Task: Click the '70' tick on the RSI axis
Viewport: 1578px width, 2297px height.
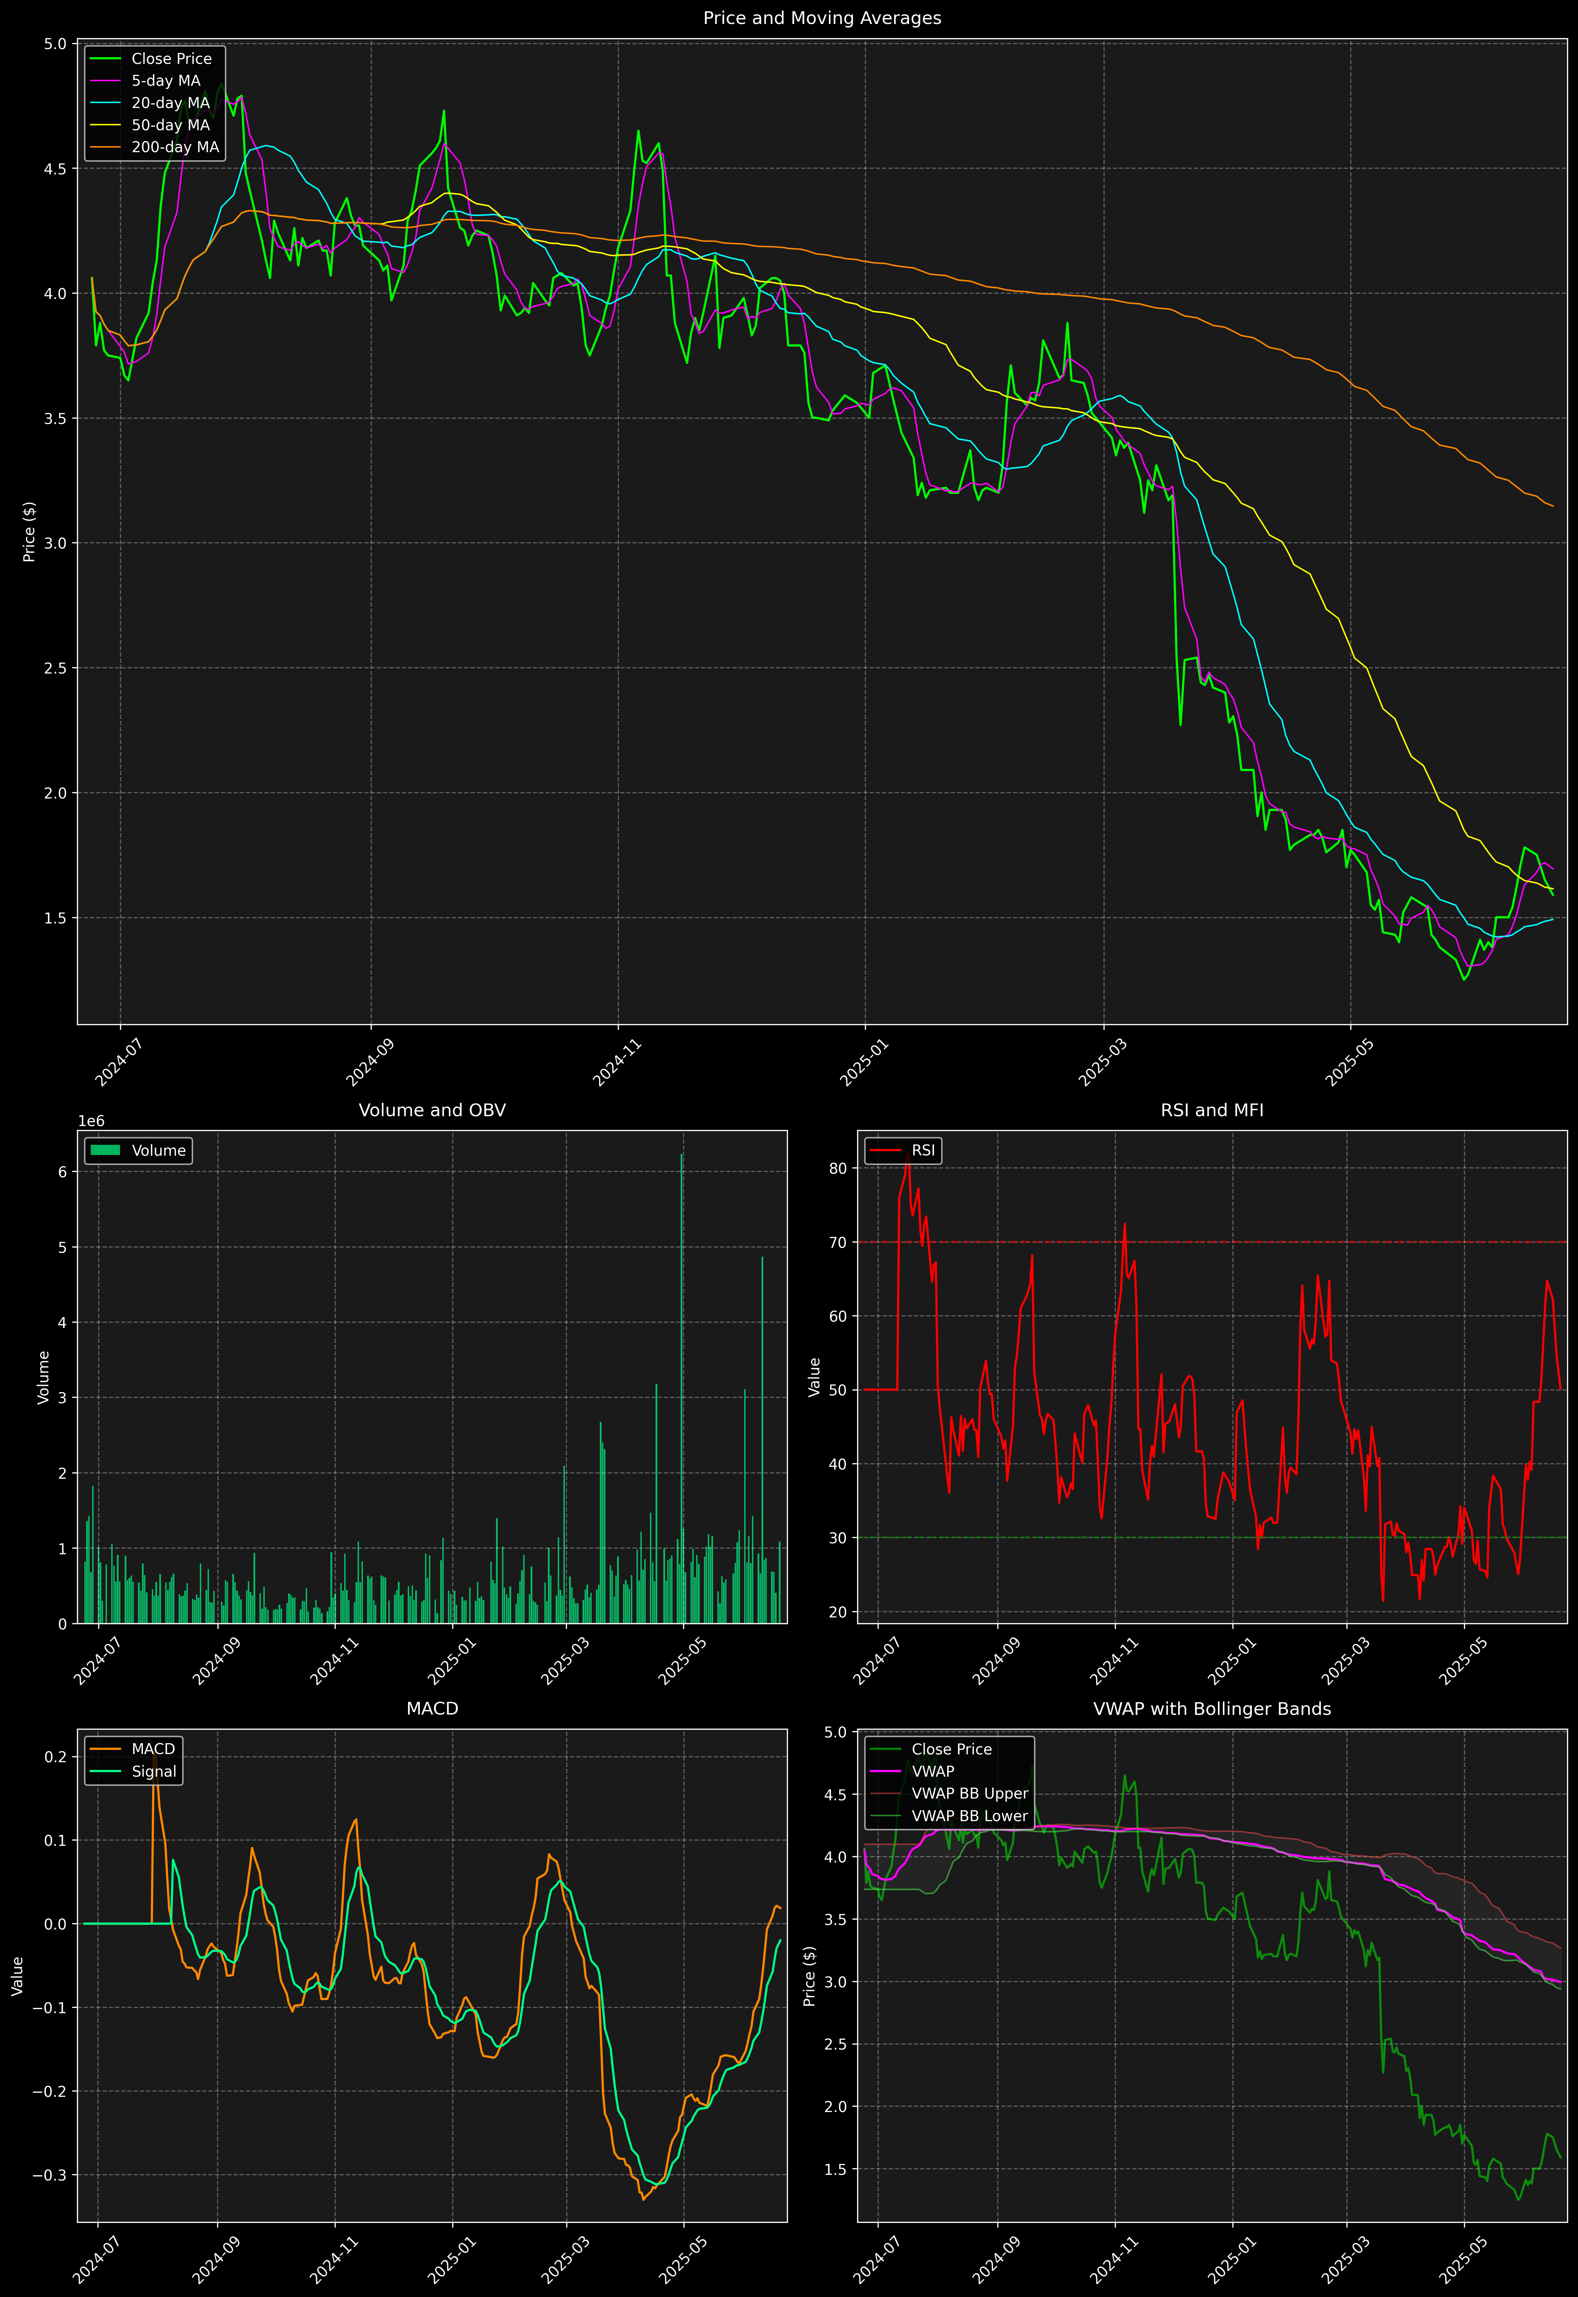Action: click(x=838, y=1242)
